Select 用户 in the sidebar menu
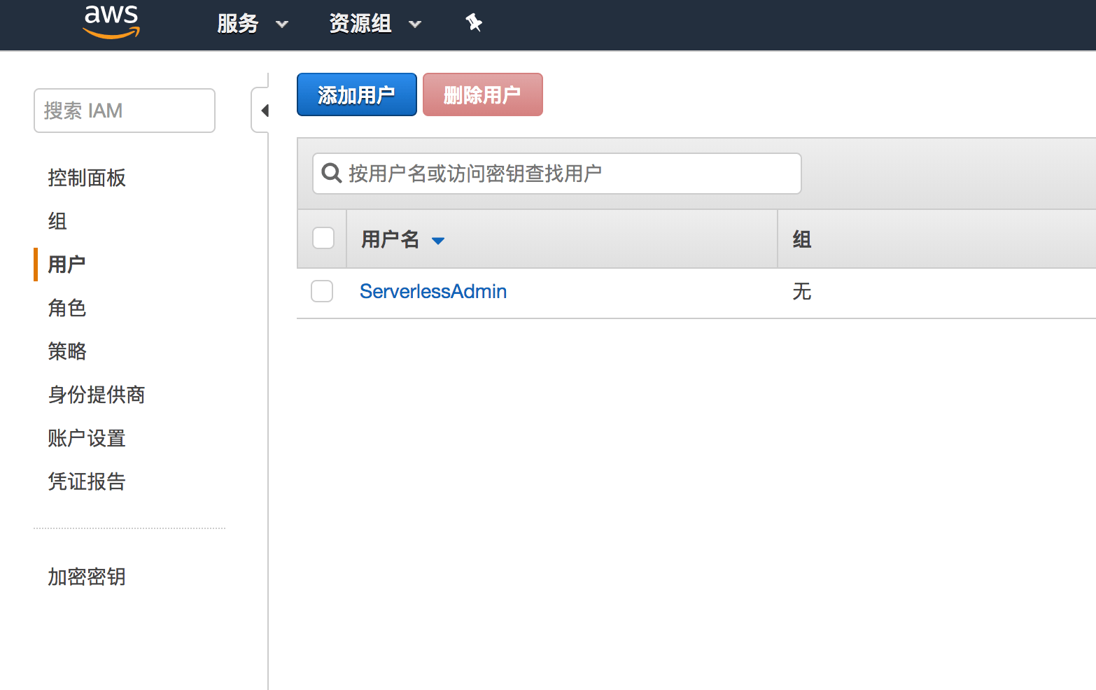Screen dimensions: 1096x690 tap(66, 264)
